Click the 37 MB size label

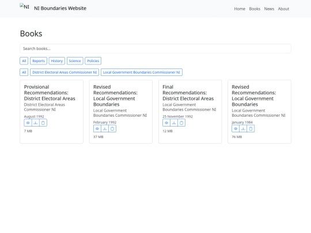click(98, 137)
